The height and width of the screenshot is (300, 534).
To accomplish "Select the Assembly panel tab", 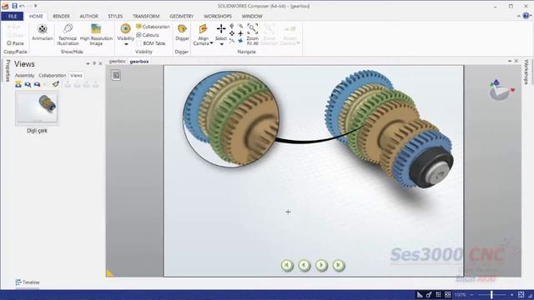I will (24, 76).
